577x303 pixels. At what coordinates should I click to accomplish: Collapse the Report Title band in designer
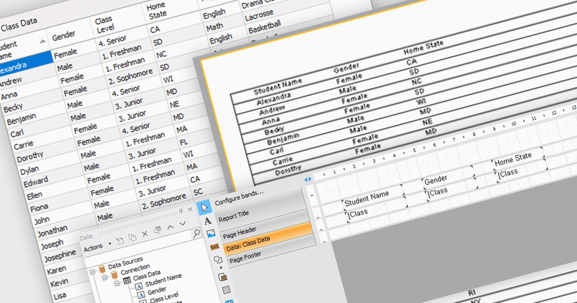tap(313, 195)
